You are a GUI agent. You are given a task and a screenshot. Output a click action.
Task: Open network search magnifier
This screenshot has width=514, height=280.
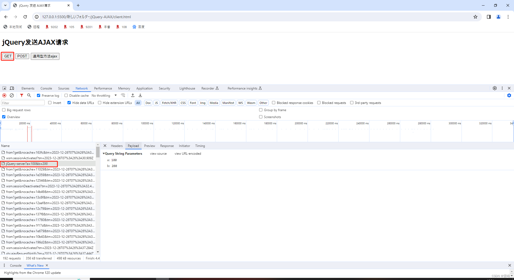(29, 95)
